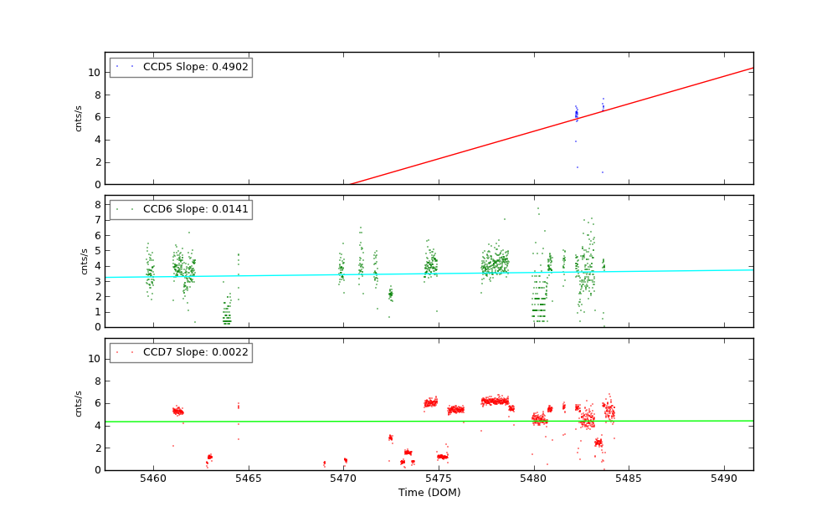The height and width of the screenshot is (522, 837).
Task: Click the CCD7 Slope legend box
Action: click(x=181, y=352)
